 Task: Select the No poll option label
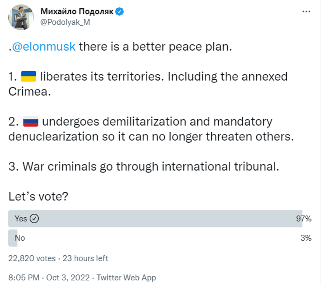point(20,238)
